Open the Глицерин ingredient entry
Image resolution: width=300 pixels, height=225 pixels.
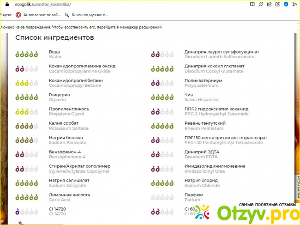coord(60,95)
